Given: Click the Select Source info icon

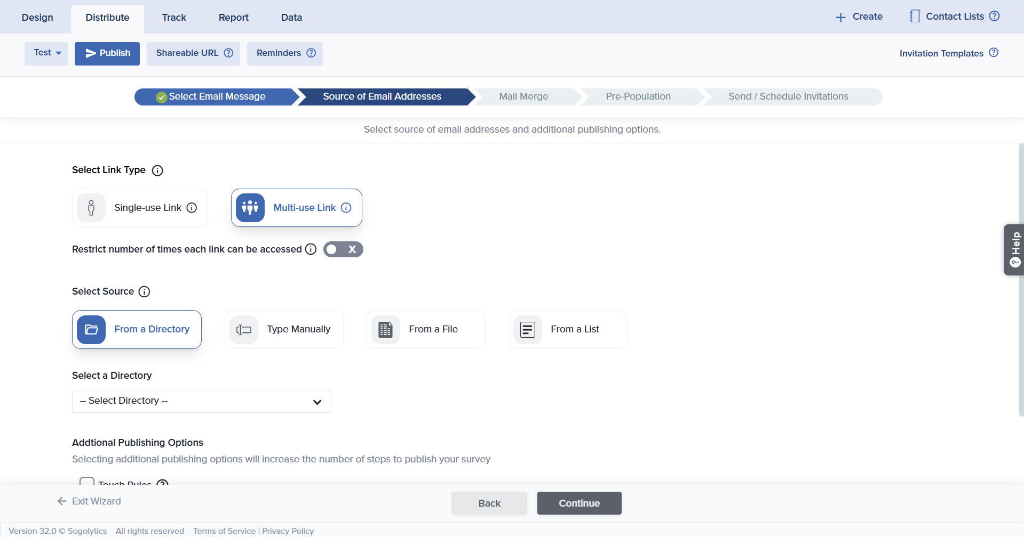Looking at the screenshot, I should coord(144,292).
